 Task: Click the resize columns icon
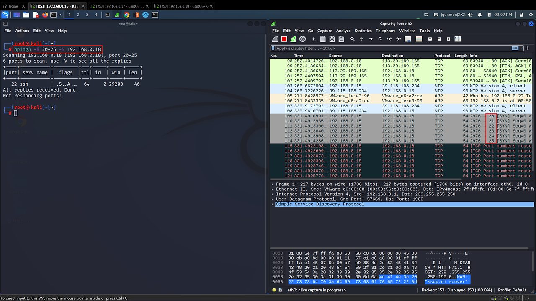(x=457, y=39)
